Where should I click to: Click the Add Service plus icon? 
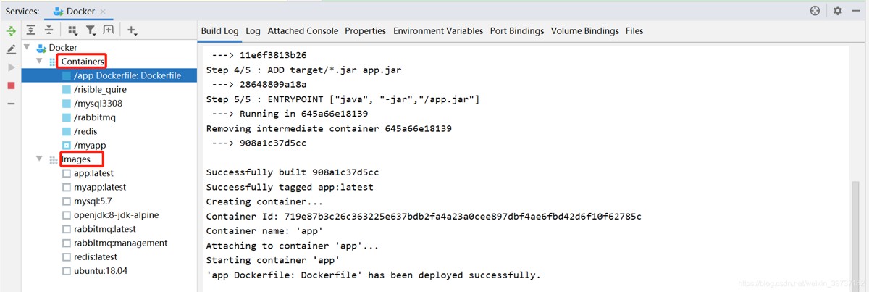(x=132, y=30)
